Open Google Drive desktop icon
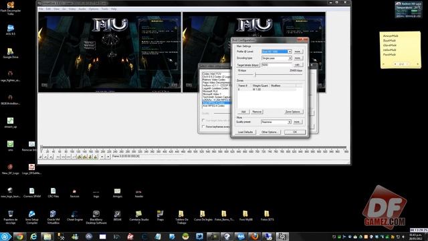The height and width of the screenshot is (241, 428). pyautogui.click(x=11, y=53)
